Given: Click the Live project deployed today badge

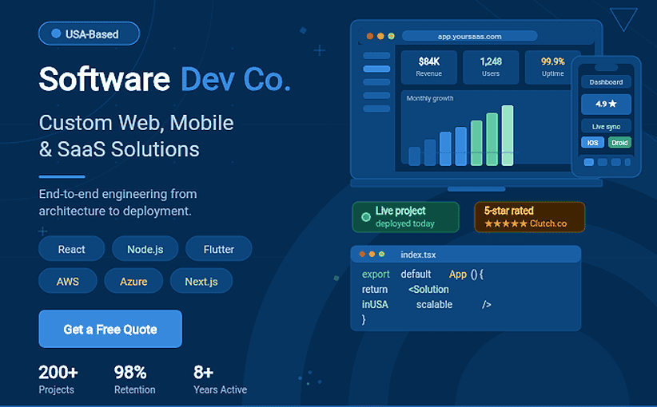Looking at the screenshot, I should point(405,217).
